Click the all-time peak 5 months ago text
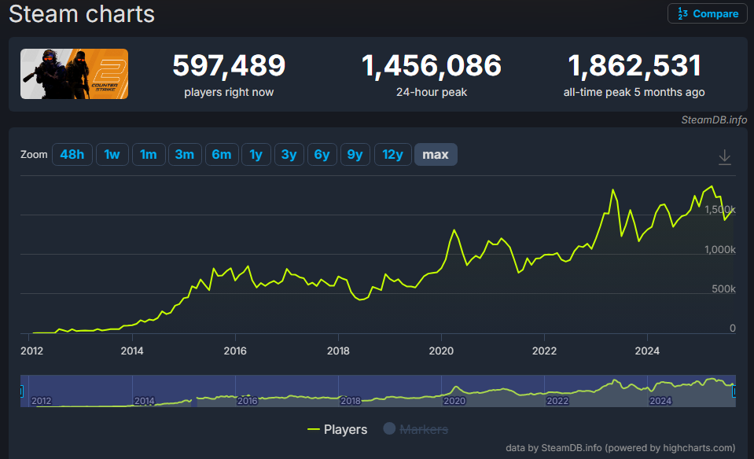Viewport: 754px width, 459px height. click(634, 92)
